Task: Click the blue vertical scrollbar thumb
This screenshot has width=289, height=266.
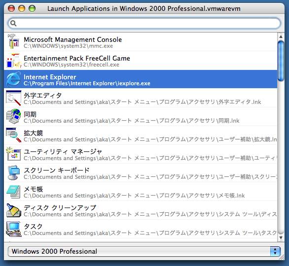Action: pos(281,61)
